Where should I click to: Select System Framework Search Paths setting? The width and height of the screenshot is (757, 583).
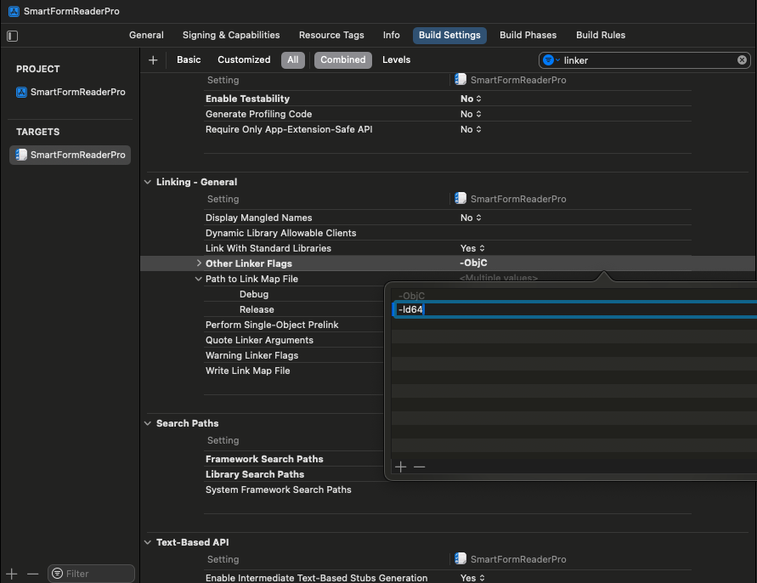[279, 490]
